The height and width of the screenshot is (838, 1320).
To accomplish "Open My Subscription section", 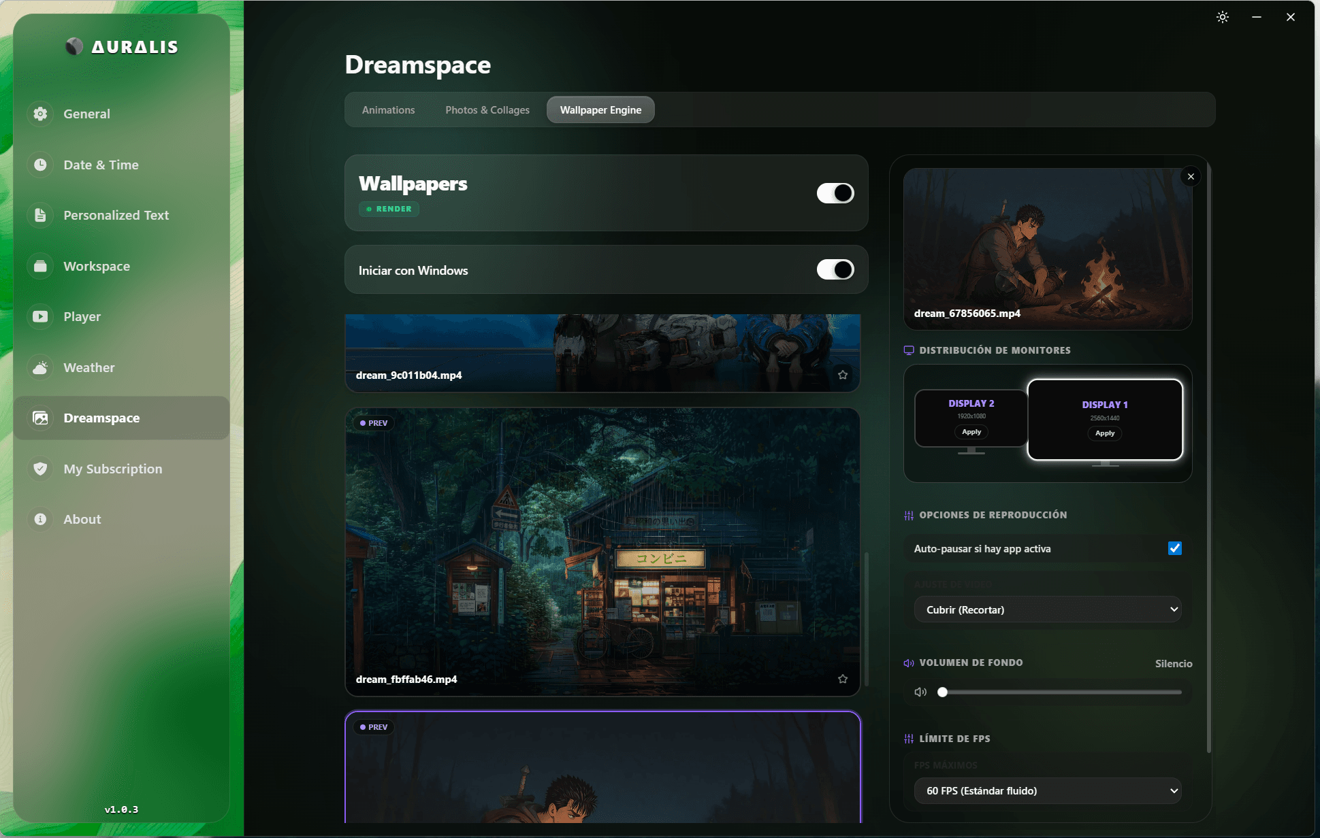I will point(121,469).
